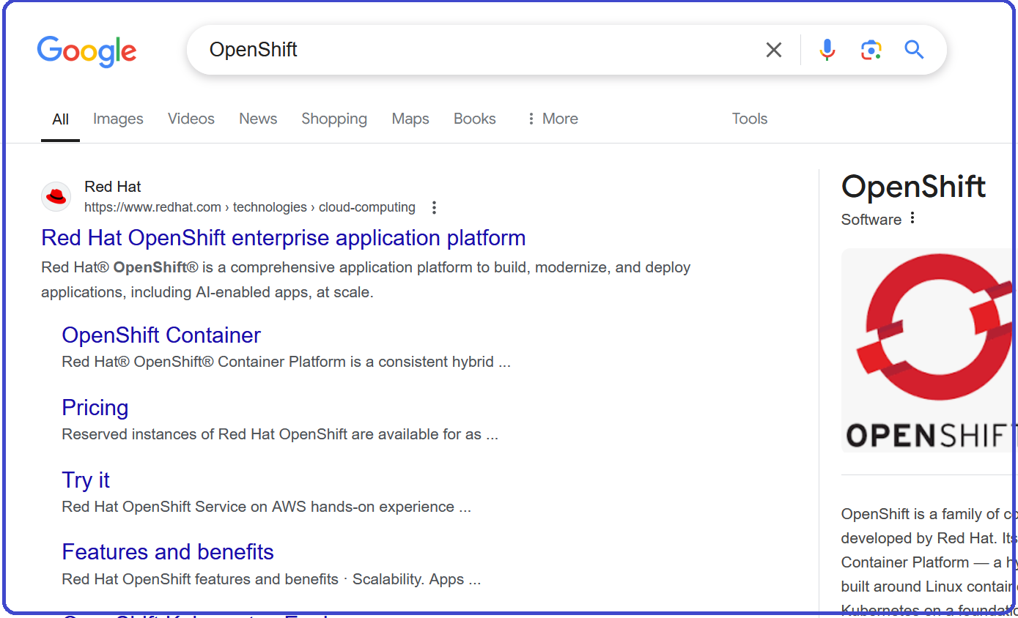Open the Pricing sitelink

95,407
